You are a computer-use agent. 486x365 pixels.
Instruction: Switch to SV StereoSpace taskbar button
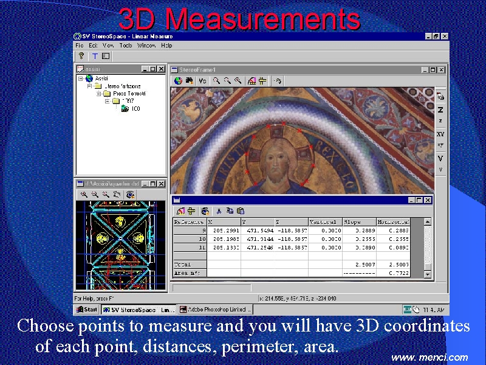pyautogui.click(x=139, y=310)
